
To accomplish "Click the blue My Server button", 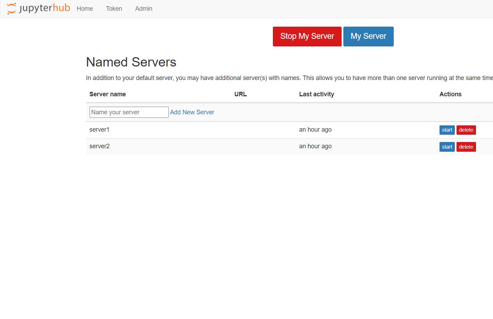I will pos(368,36).
